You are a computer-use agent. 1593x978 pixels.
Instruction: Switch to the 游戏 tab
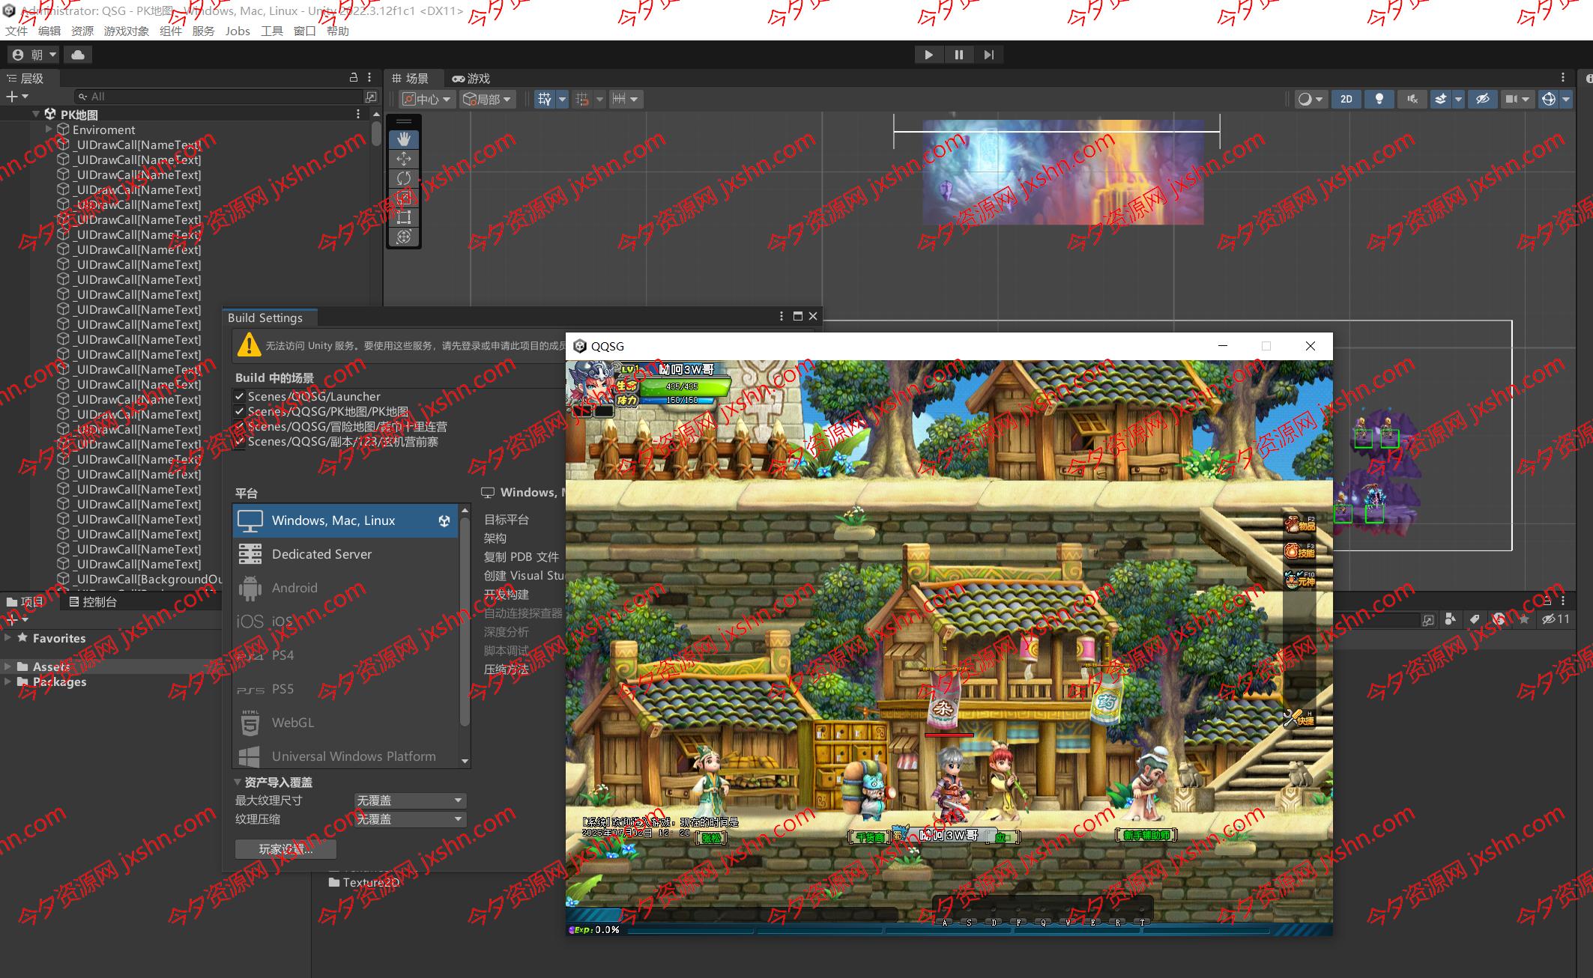point(471,79)
